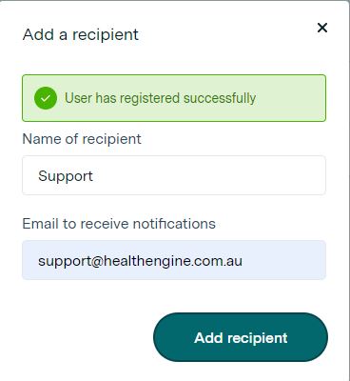The width and height of the screenshot is (350, 381).
Task: Focus the email notifications input field
Action: (x=174, y=260)
